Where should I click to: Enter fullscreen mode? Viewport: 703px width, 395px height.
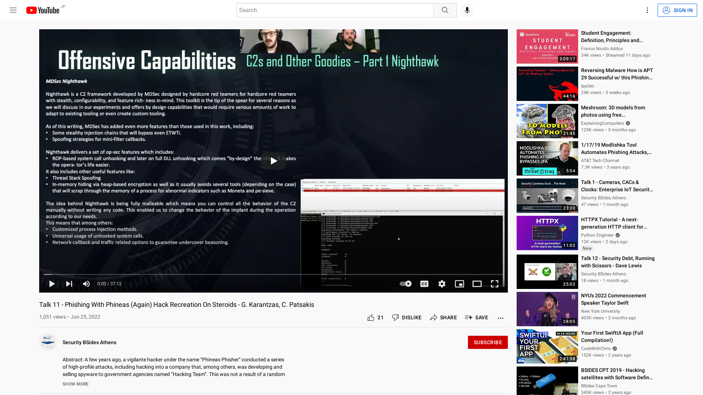pyautogui.click(x=494, y=283)
